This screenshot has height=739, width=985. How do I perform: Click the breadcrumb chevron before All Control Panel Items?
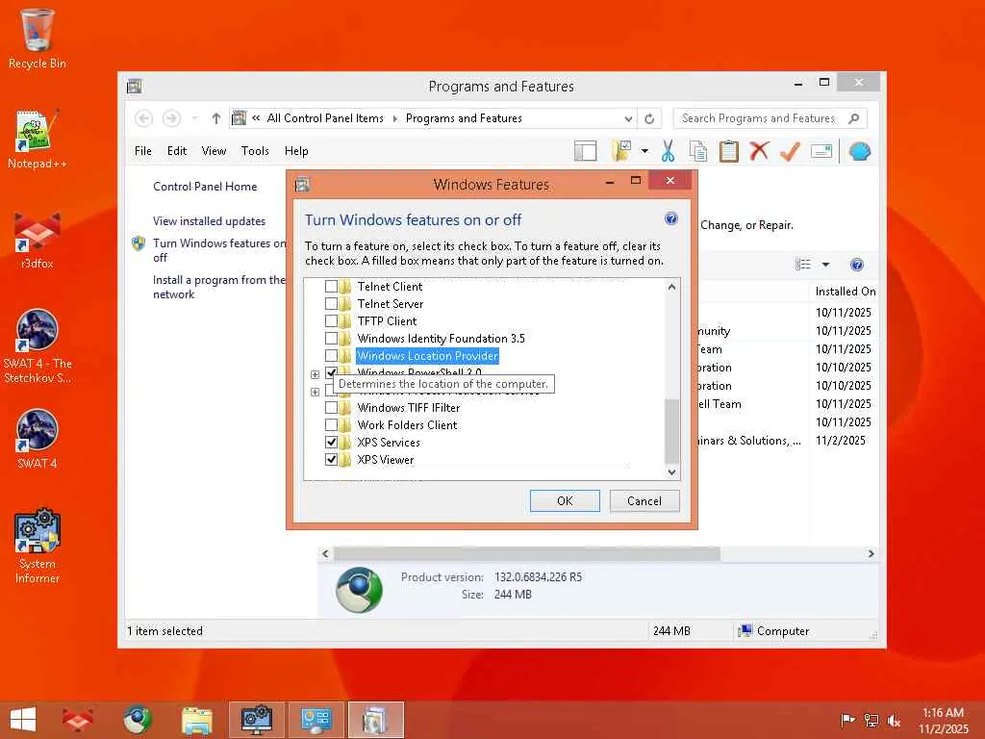[x=256, y=118]
